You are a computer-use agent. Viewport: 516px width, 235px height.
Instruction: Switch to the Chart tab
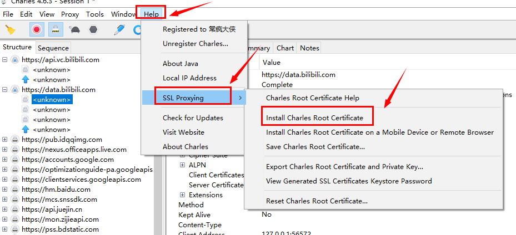coord(285,48)
